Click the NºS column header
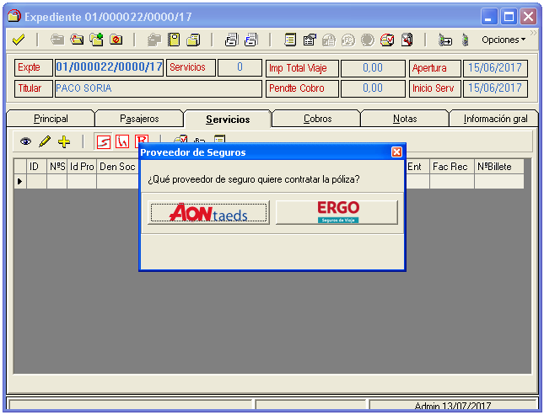Screen dimensions: 544x415 [57, 167]
